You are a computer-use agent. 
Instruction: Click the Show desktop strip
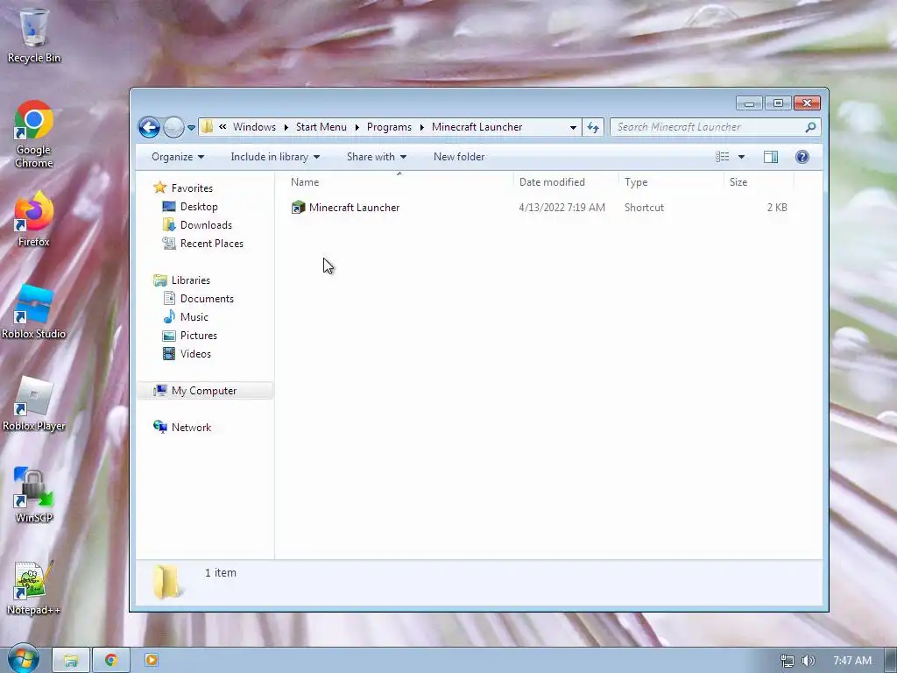point(891,661)
